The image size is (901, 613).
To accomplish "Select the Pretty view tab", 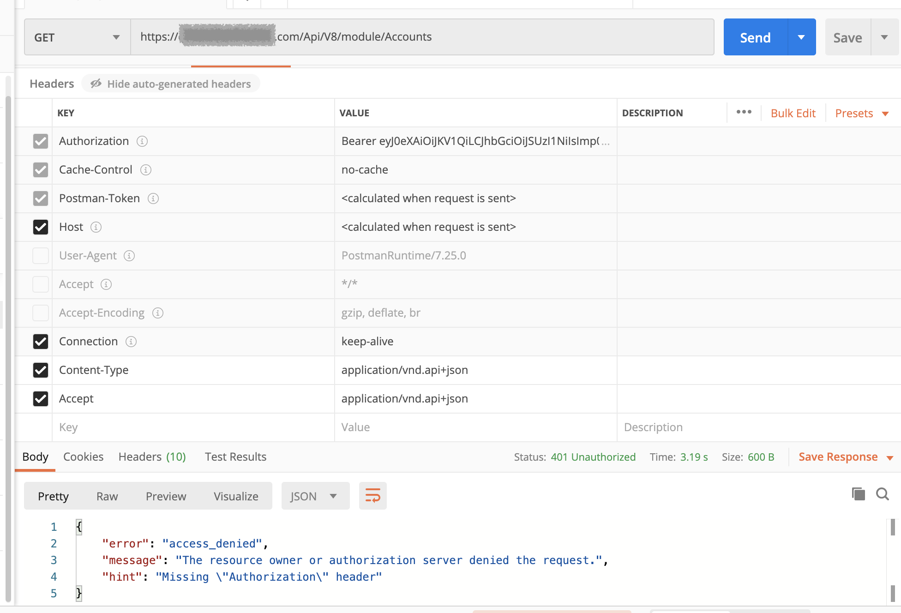I will point(53,496).
